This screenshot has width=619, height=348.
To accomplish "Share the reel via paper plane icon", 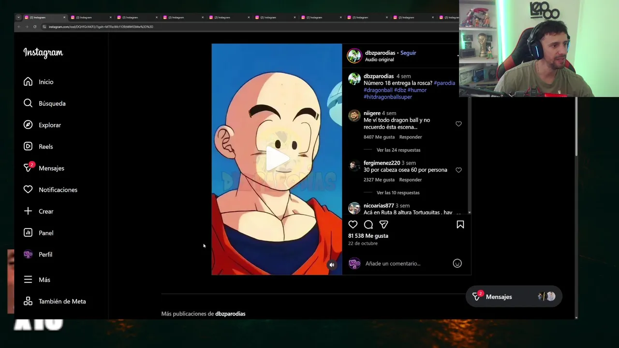I will coord(384,224).
